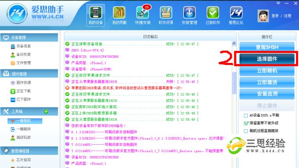Enable A5设备 IOS5.x平刷 checkbox

(246, 115)
